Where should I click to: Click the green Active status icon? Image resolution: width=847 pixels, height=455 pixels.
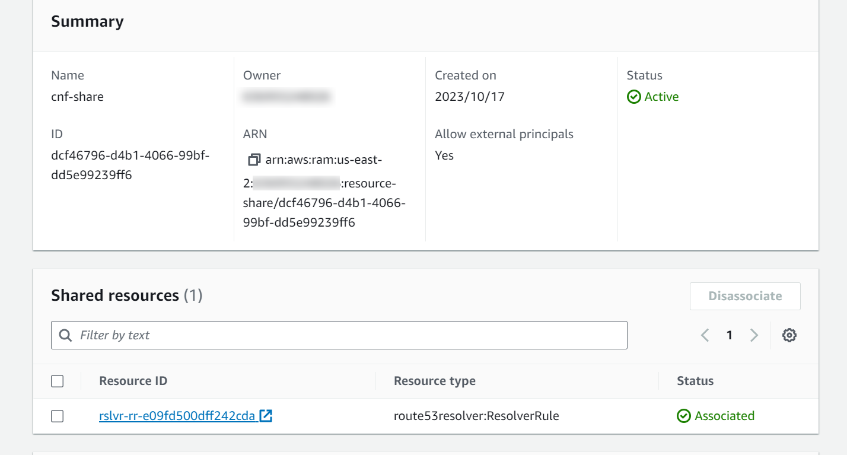pos(633,97)
